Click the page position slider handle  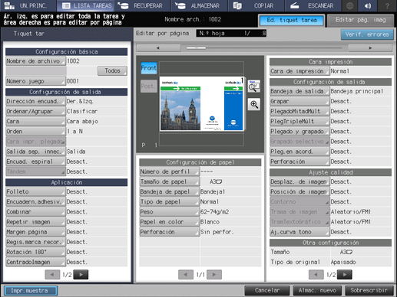tap(196, 48)
